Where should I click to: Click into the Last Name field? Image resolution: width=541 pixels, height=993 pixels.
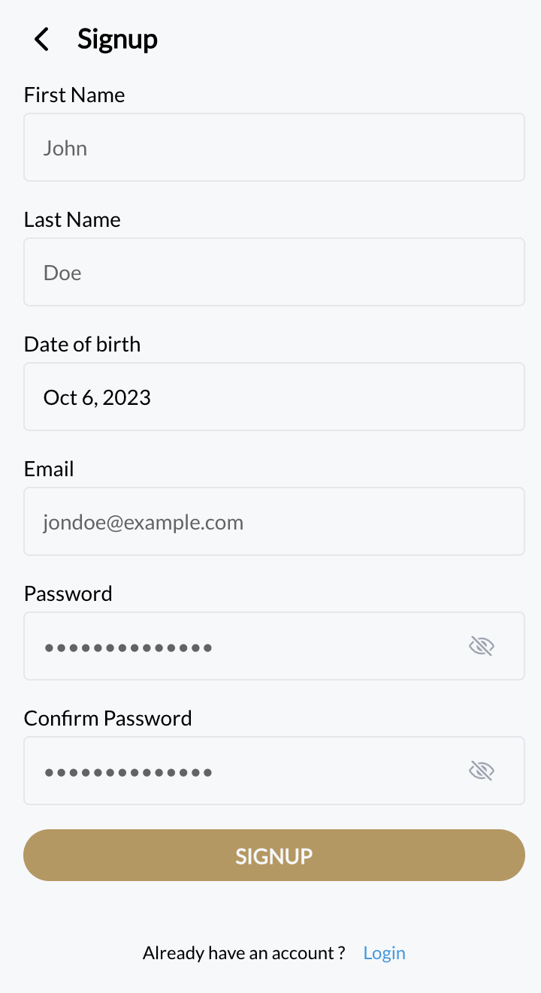pos(274,272)
